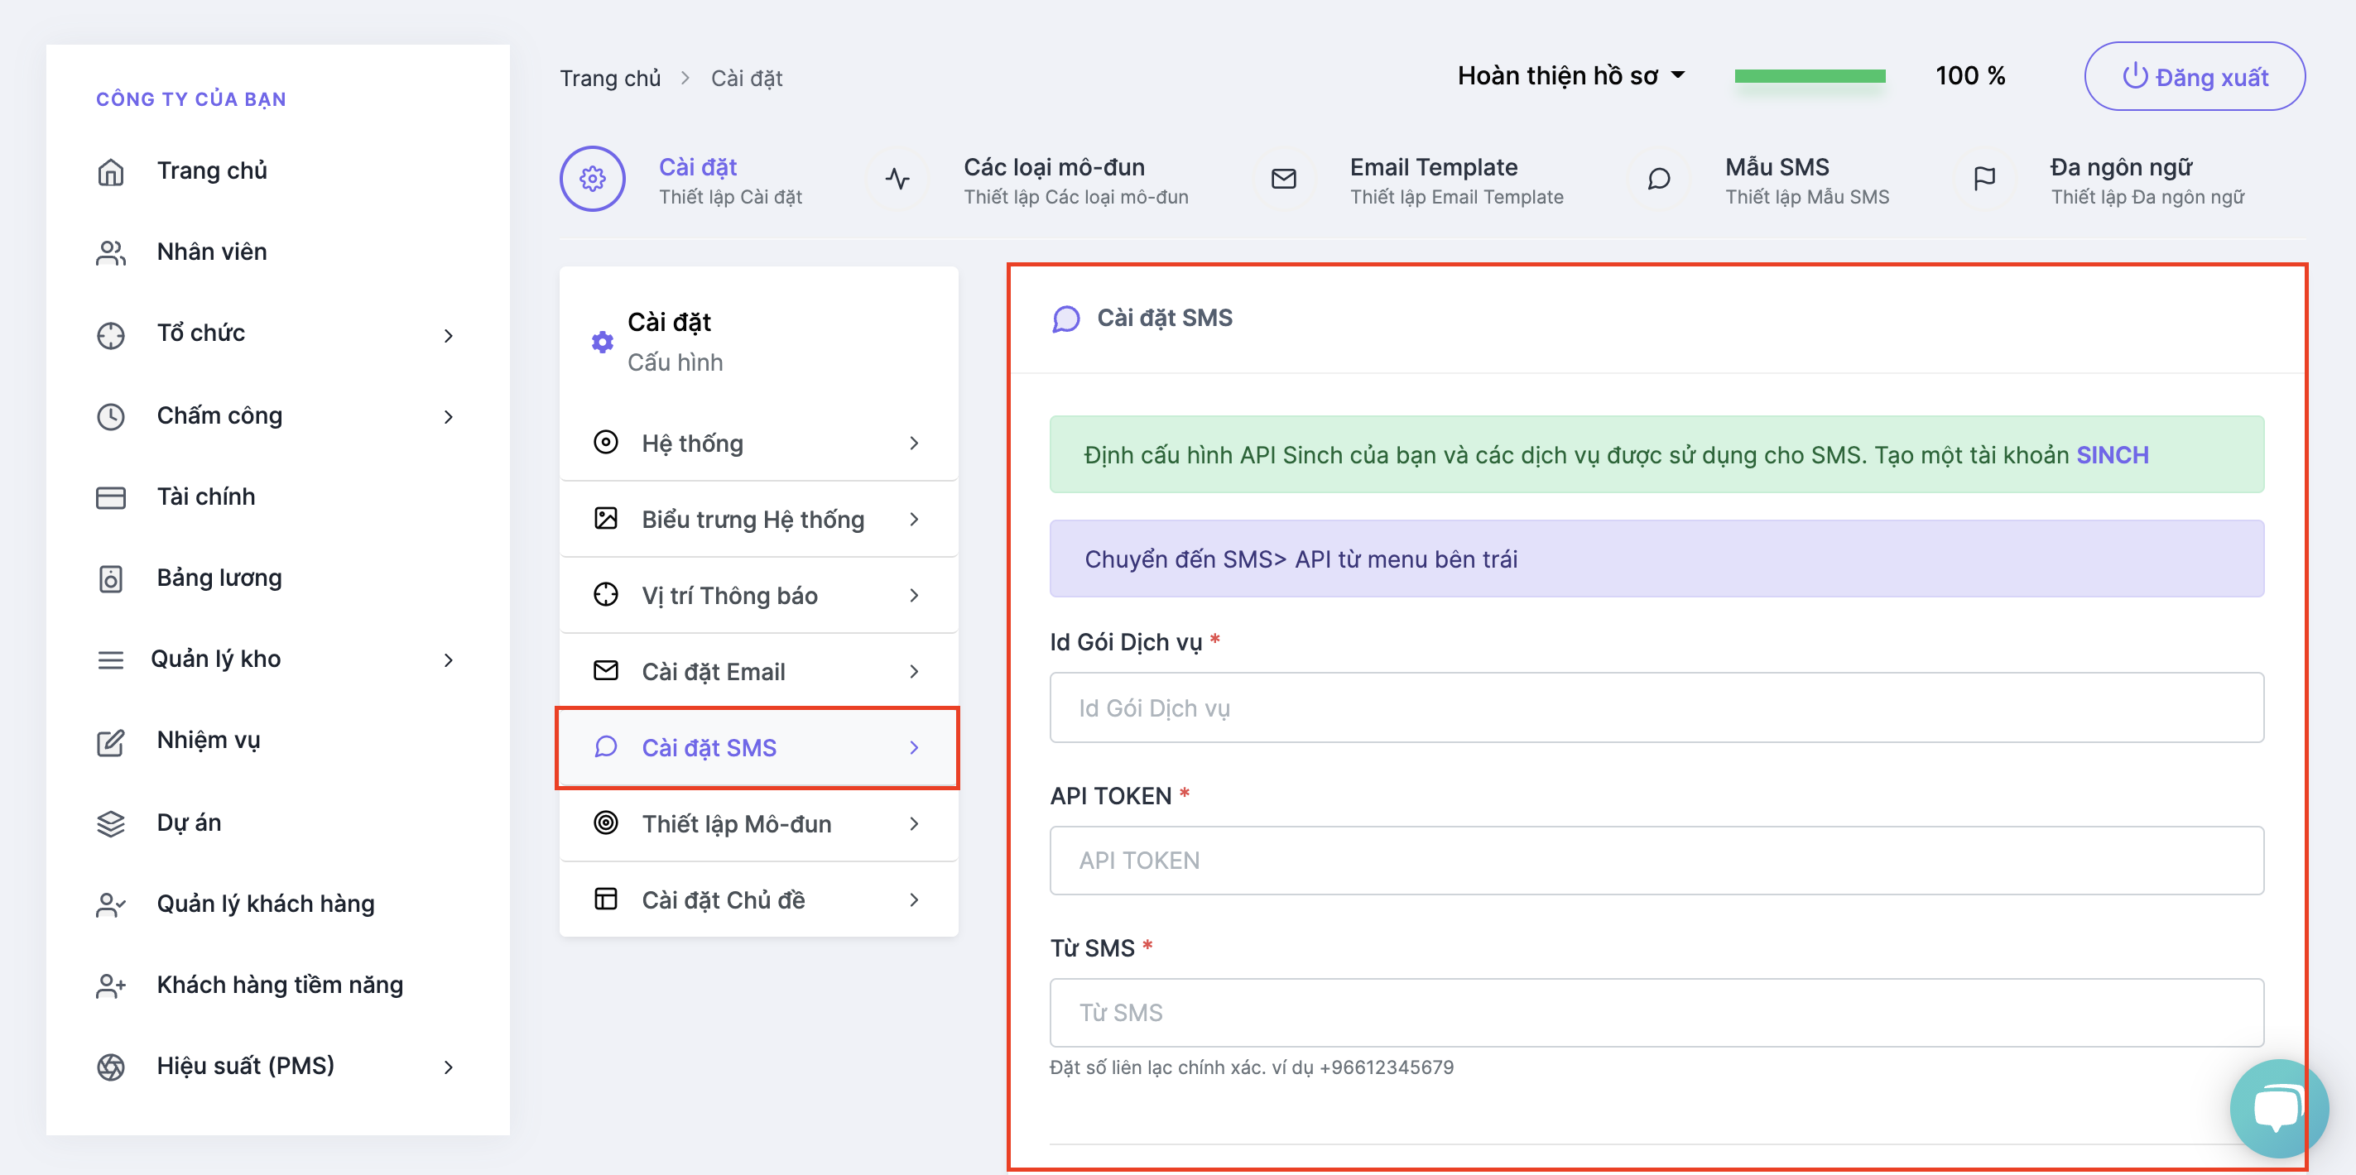Image resolution: width=2356 pixels, height=1175 pixels.
Task: Expand the Chấm công submenu chevron
Action: pyautogui.click(x=448, y=417)
